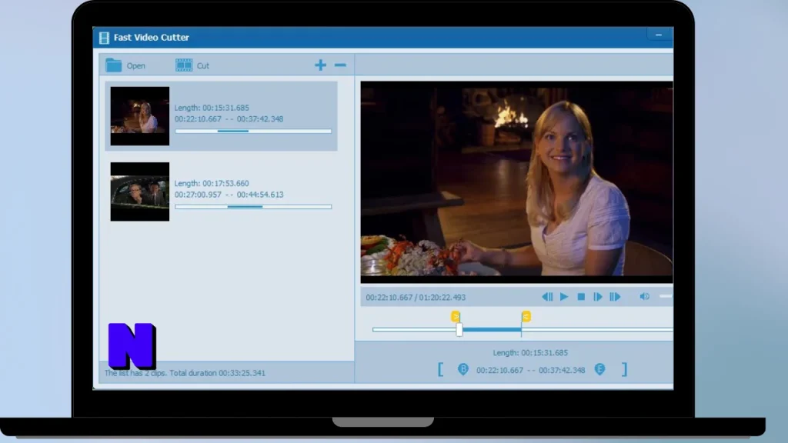Screen dimensions: 788x443
Task: Stop video playback
Action: pos(581,297)
